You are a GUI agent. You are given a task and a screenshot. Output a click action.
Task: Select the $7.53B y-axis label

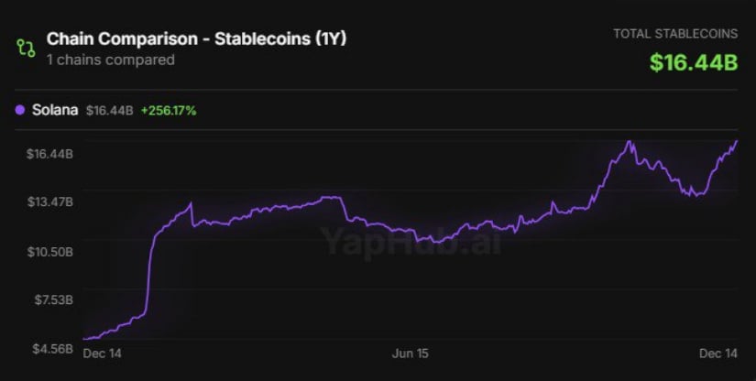tap(52, 299)
